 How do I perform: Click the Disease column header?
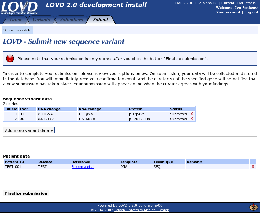tap(54, 162)
